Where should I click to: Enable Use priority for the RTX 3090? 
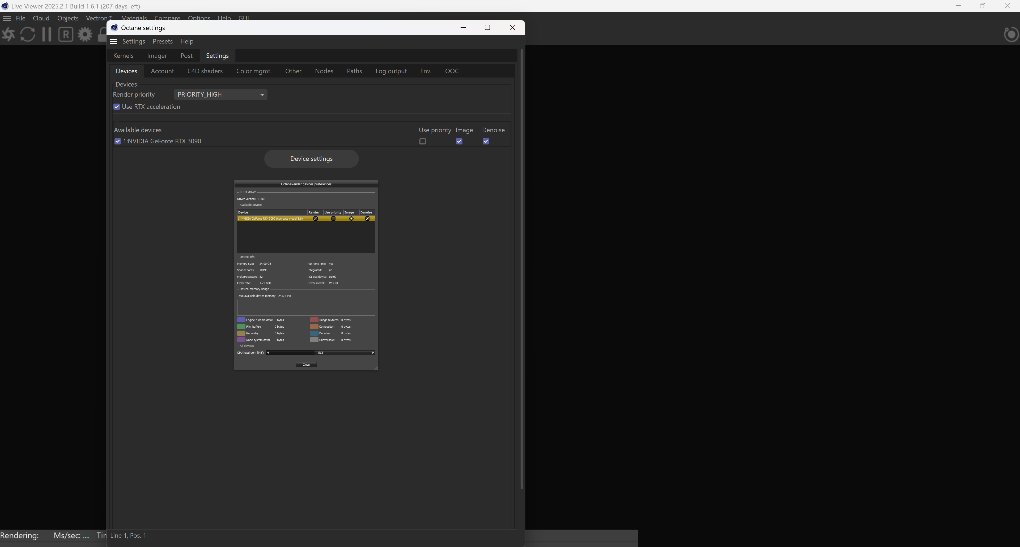(x=423, y=141)
